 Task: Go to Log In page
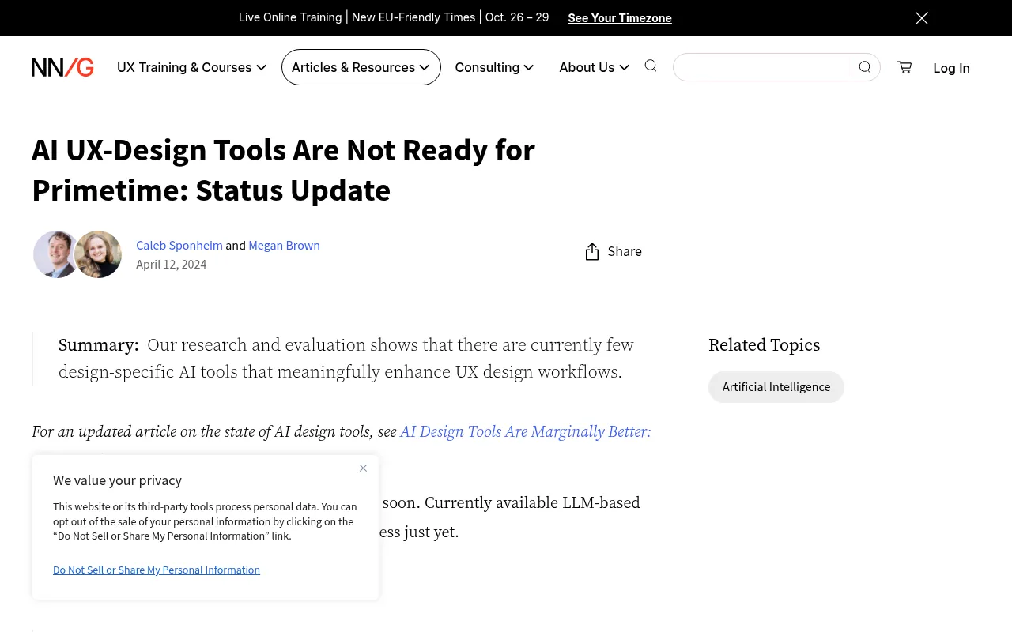click(x=951, y=68)
